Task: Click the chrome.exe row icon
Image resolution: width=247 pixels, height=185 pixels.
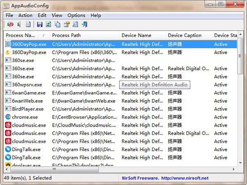Action: click(x=8, y=117)
